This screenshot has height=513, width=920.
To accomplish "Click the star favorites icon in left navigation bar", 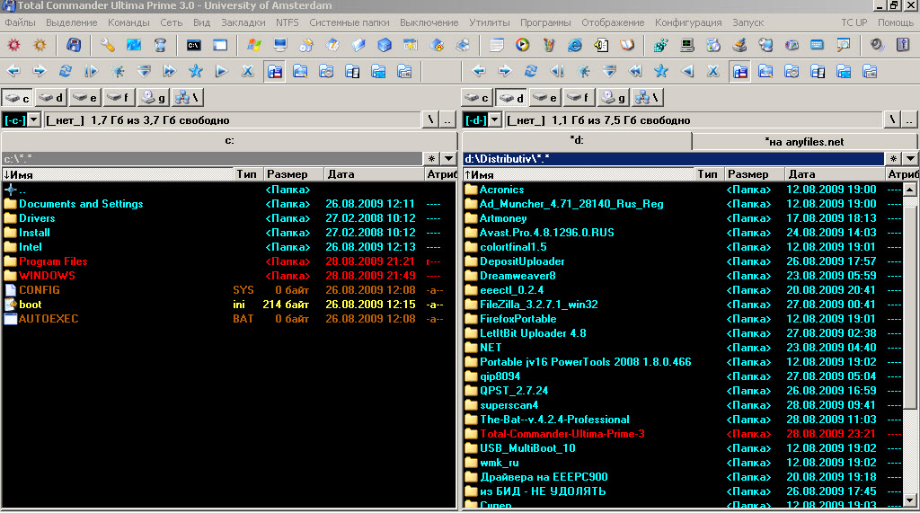I will pyautogui.click(x=196, y=72).
